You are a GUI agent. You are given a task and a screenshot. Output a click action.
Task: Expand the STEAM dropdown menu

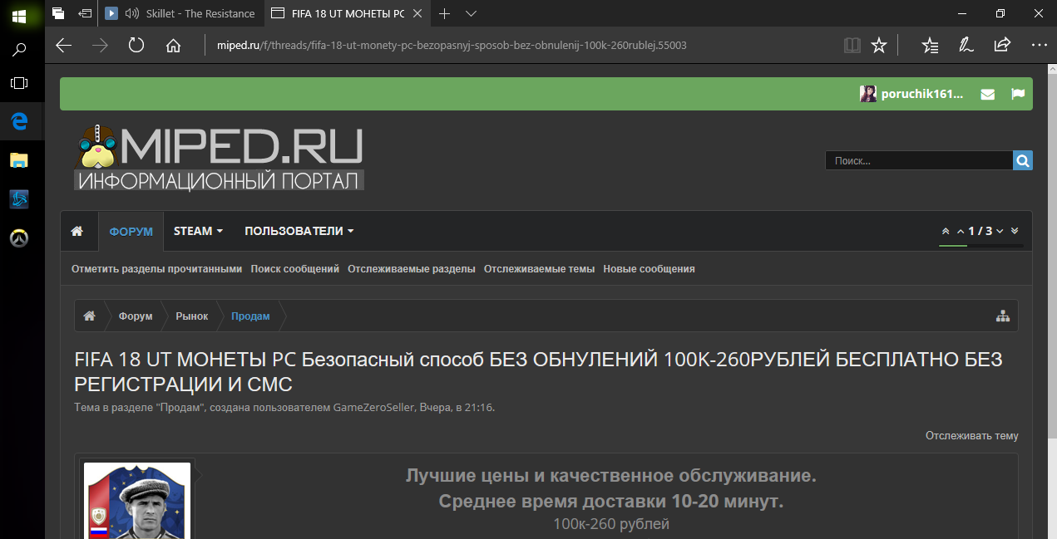[x=199, y=231]
